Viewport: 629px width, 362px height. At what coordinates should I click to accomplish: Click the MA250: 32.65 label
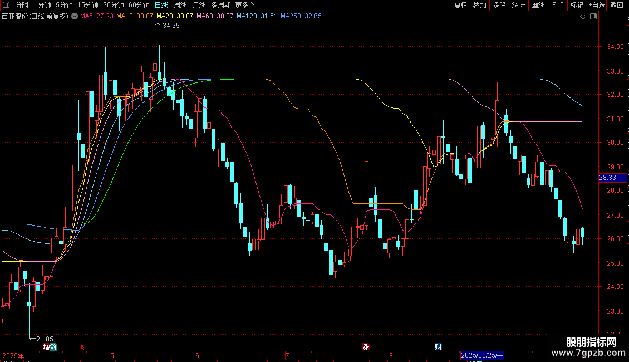301,17
